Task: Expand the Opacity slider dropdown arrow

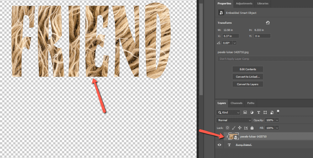Action: point(277,120)
